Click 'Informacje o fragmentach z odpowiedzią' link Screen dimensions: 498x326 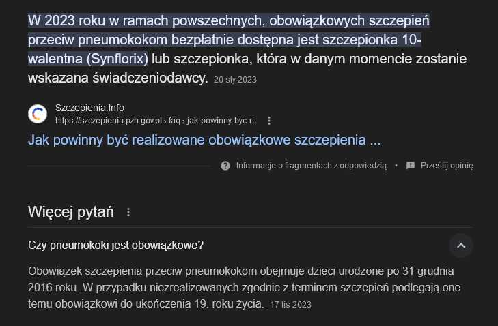click(x=312, y=166)
